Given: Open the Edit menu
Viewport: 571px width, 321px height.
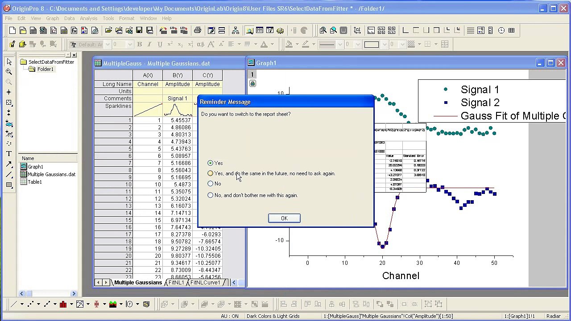Looking at the screenshot, I should (x=21, y=18).
